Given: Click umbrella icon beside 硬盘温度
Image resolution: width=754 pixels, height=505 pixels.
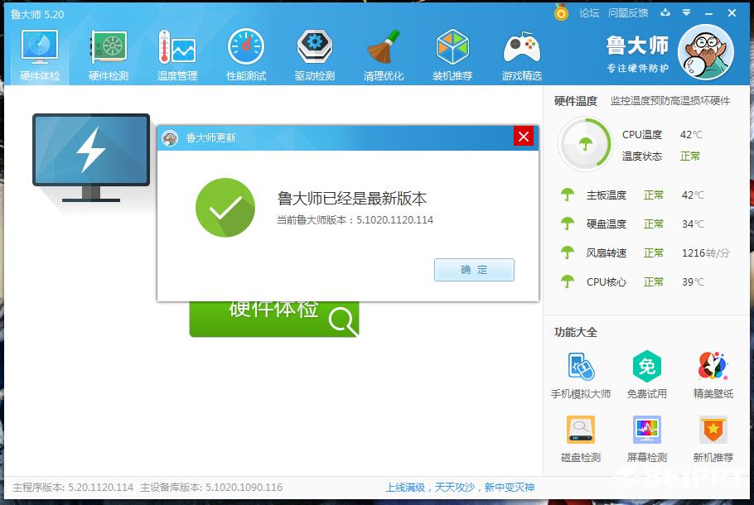Looking at the screenshot, I should 568,224.
